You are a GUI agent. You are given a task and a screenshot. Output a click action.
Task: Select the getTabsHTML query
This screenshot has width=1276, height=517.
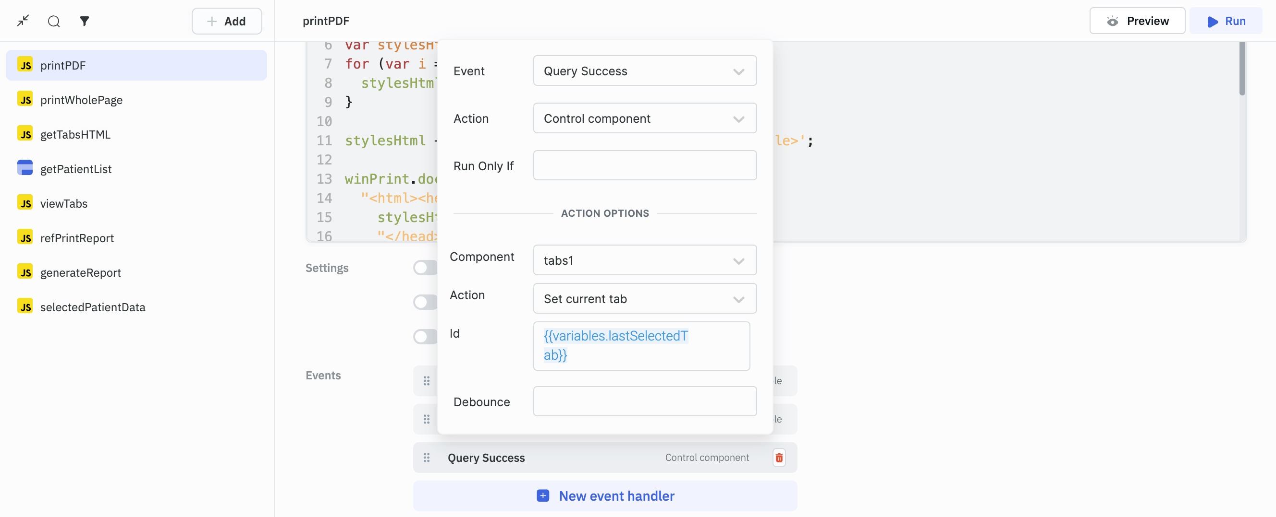pos(75,134)
